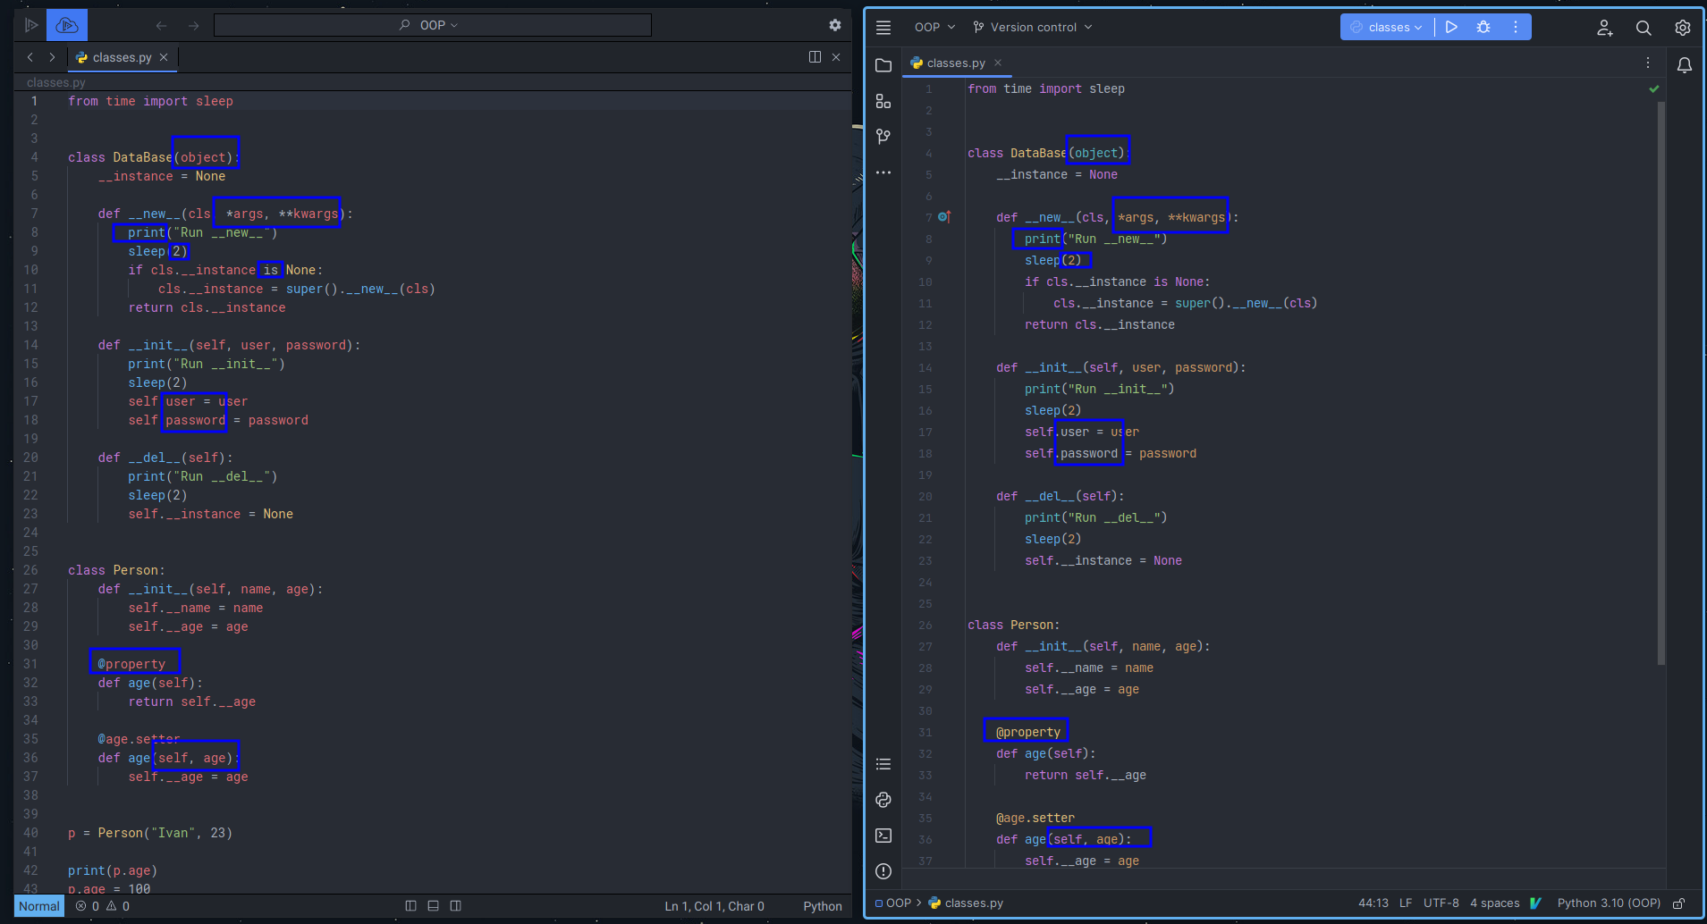Open the left editor's settings gear
This screenshot has height=924, width=1707.
click(x=834, y=25)
